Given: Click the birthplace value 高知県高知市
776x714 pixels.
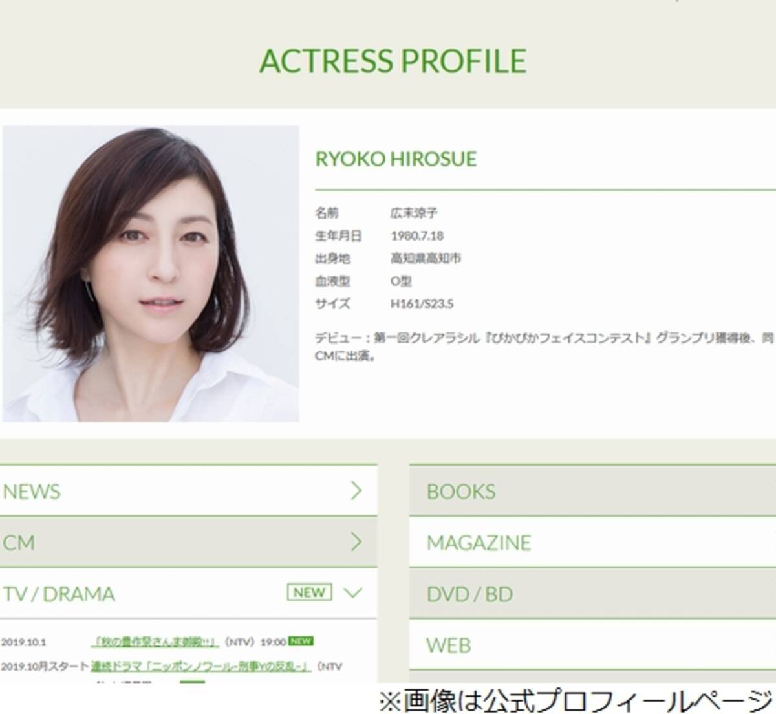Looking at the screenshot, I should (426, 258).
